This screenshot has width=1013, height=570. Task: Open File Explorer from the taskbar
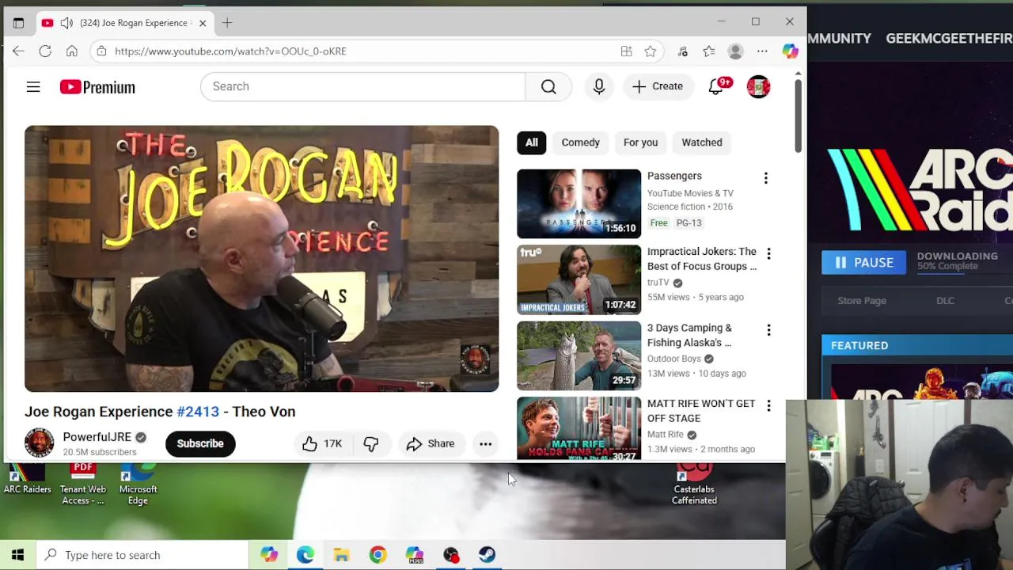(341, 555)
